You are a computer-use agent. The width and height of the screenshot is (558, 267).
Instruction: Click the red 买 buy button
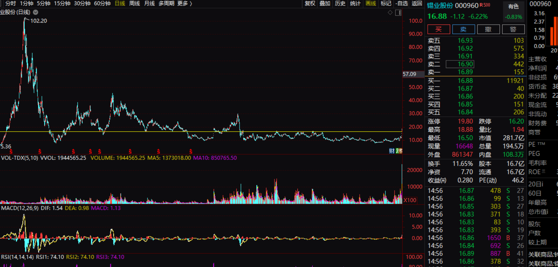coord(439,29)
